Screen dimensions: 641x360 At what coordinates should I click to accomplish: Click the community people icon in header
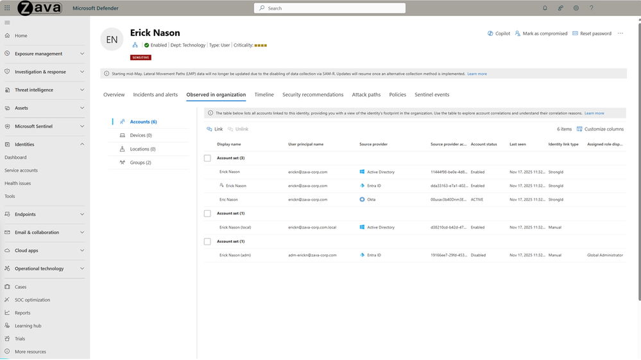point(560,8)
